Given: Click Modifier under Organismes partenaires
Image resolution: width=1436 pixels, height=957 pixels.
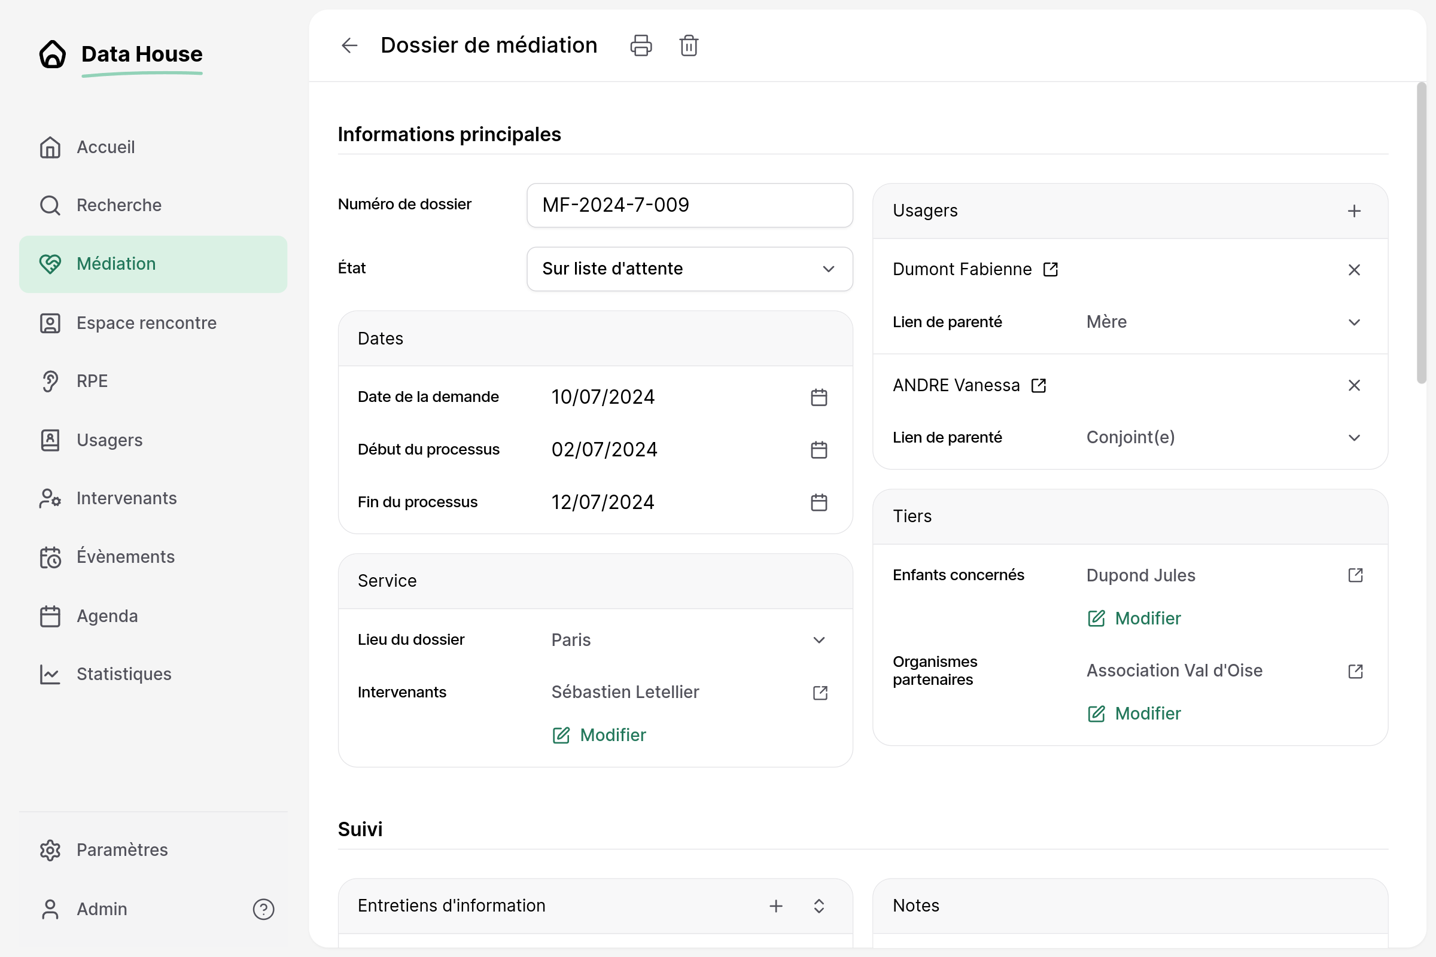Looking at the screenshot, I should pos(1134,714).
